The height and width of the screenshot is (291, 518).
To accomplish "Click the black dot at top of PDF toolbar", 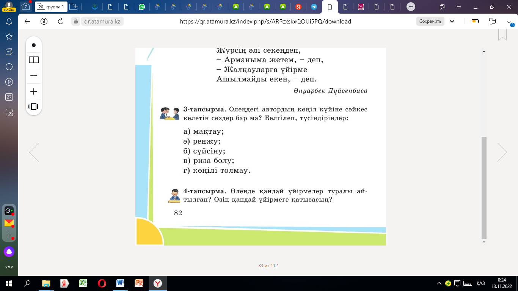I will coord(34,45).
